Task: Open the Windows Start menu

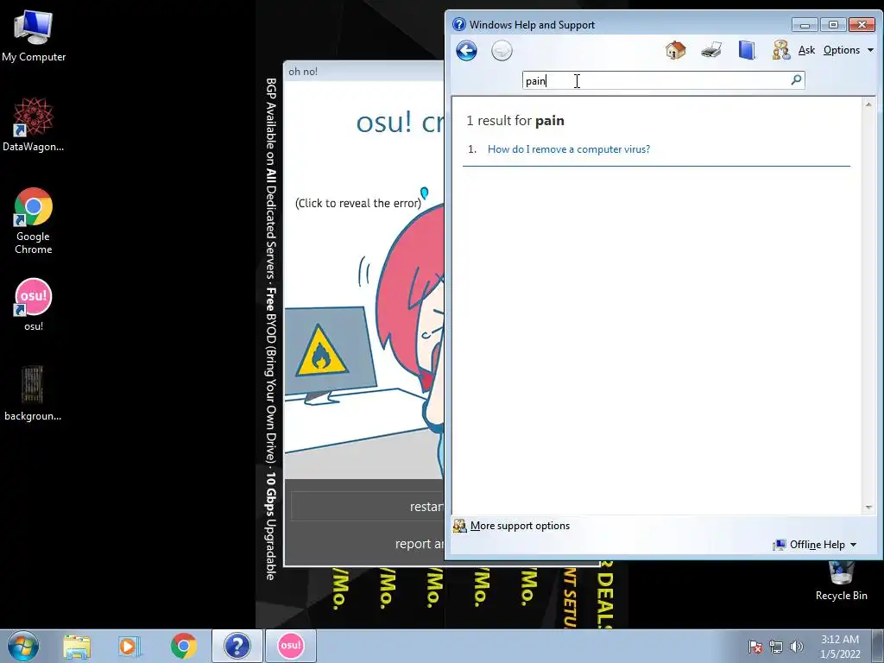Action: pyautogui.click(x=23, y=646)
